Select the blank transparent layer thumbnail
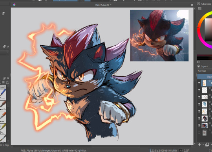Viewport: 212px width, 152px height. point(205,90)
